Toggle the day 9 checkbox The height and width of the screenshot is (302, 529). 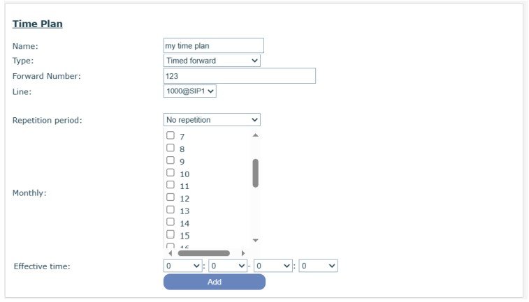click(x=171, y=160)
